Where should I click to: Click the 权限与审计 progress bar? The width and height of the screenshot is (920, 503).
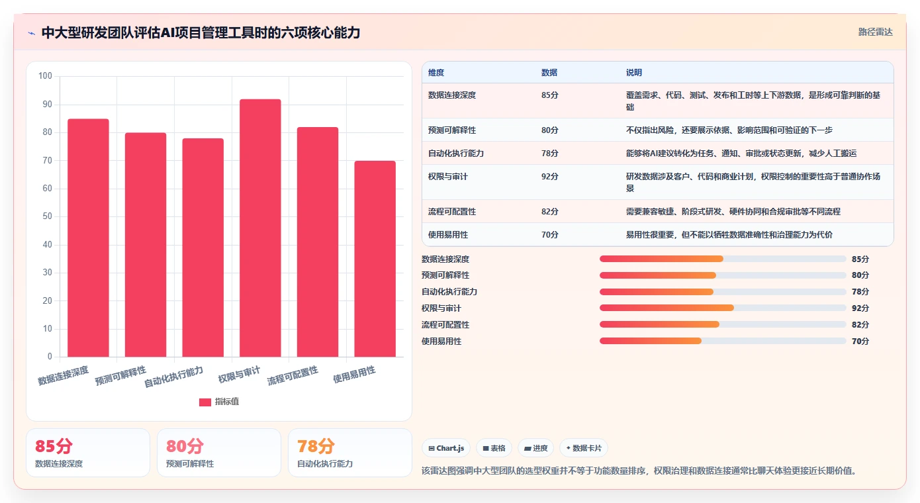click(x=723, y=308)
